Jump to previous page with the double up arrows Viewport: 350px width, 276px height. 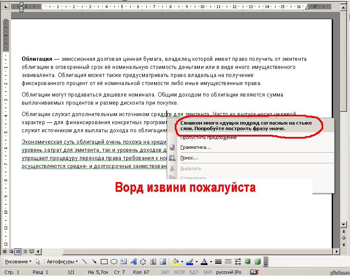(344, 232)
